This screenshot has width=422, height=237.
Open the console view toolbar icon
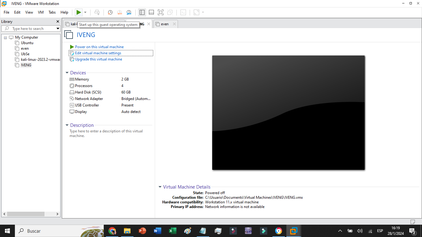coord(183,12)
